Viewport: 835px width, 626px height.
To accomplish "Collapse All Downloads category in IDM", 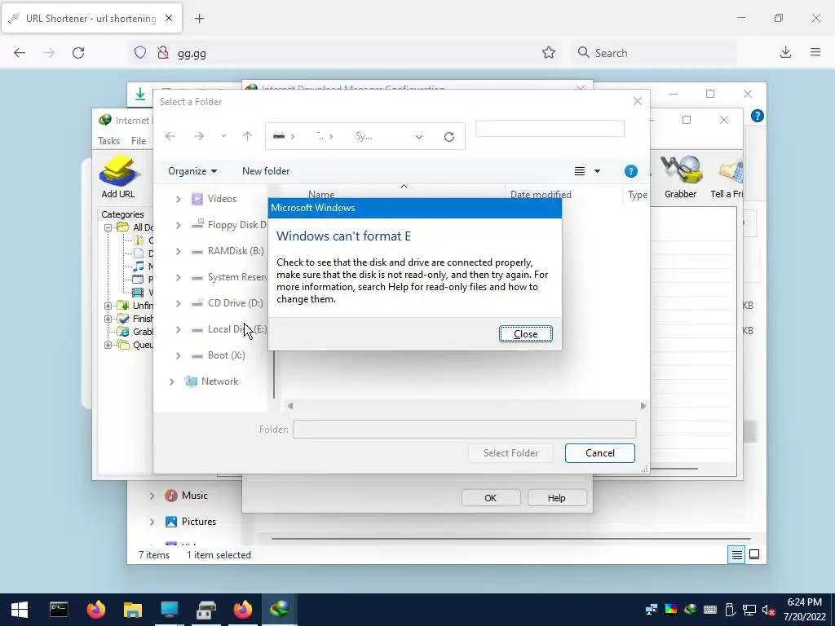I will [108, 227].
